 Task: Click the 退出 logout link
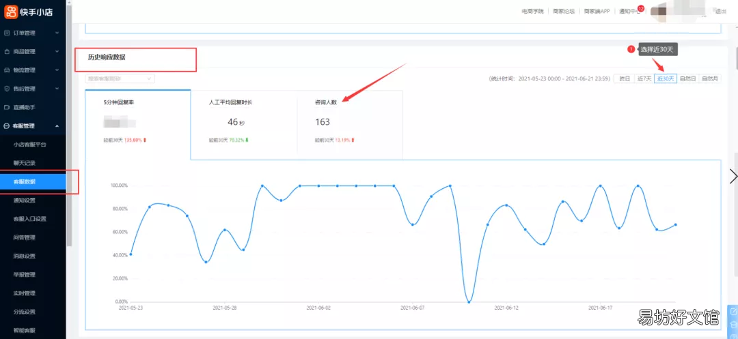pos(721,12)
